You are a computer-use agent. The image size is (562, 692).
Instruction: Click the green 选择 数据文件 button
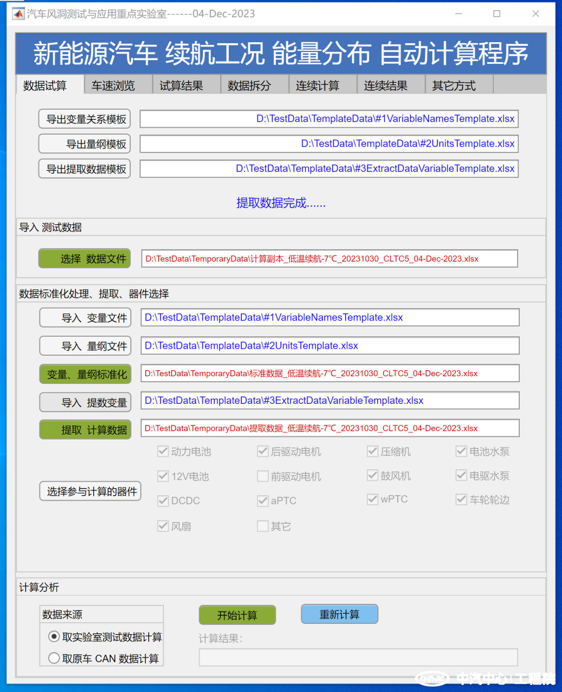point(85,258)
